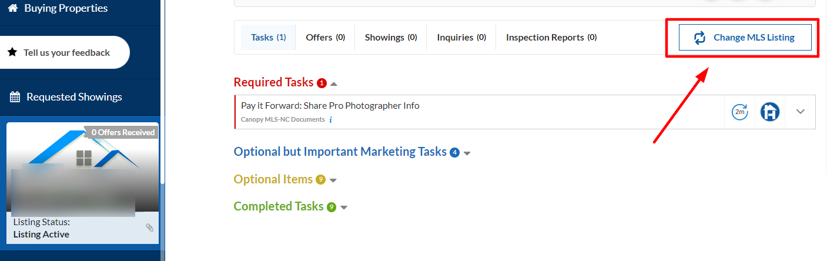
Task: Click the Change MLS Listing button
Action: pyautogui.click(x=745, y=38)
